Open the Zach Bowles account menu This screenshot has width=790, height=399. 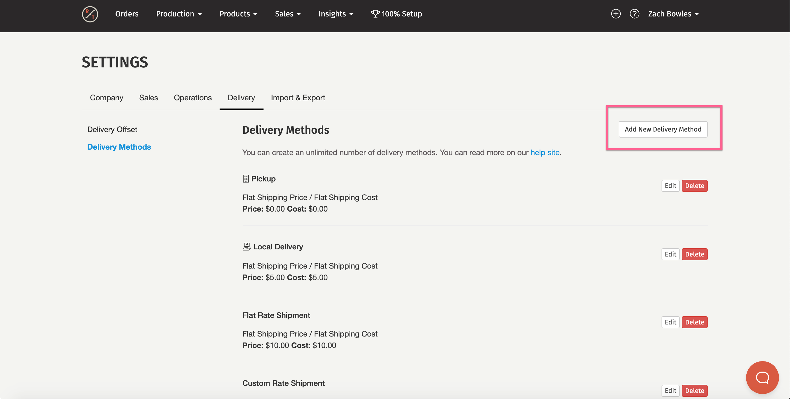(x=673, y=14)
